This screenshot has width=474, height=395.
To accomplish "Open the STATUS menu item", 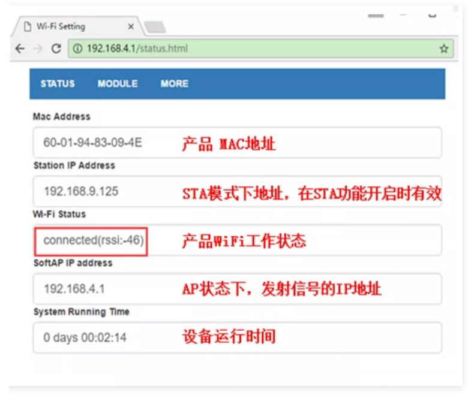I will pos(58,84).
